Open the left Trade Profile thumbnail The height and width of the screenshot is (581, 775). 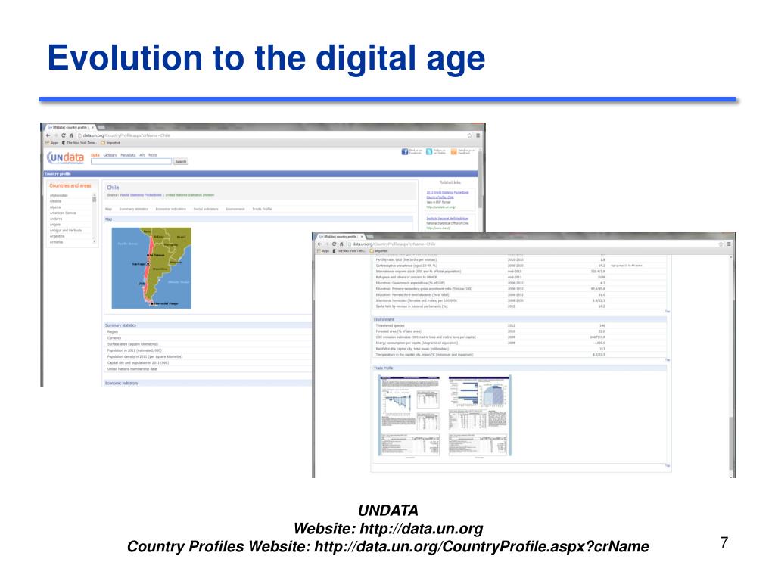(409, 415)
